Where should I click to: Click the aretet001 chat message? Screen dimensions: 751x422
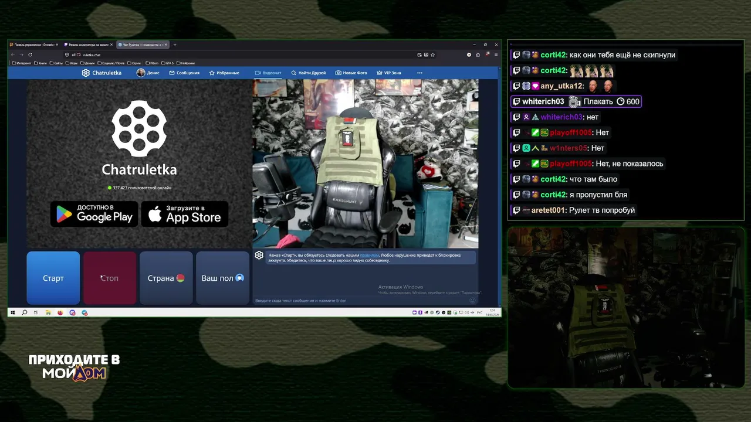tap(574, 210)
